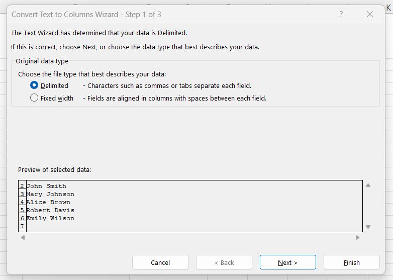
Task: Cancel the Text to Columns wizard
Action: click(160, 262)
